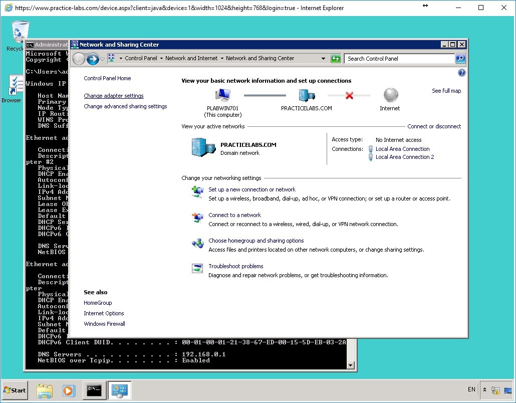Click the Connect to a network icon

(x=197, y=218)
